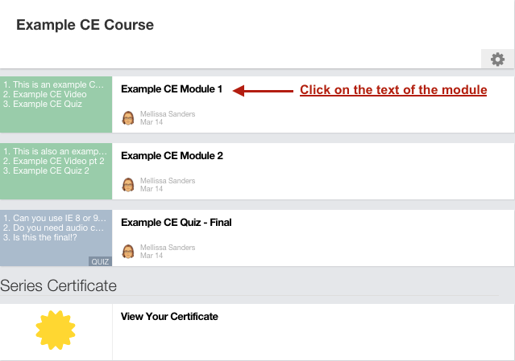Click the Series Certificate section heading
The width and height of the screenshot is (515, 361).
point(59,285)
